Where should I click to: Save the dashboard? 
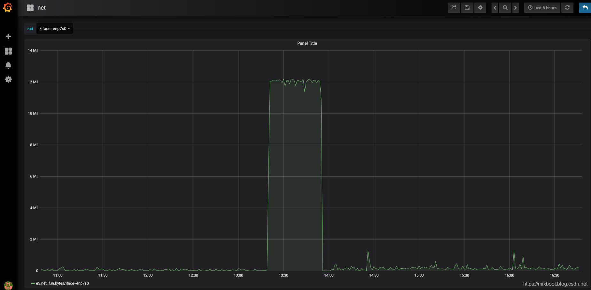pos(467,8)
